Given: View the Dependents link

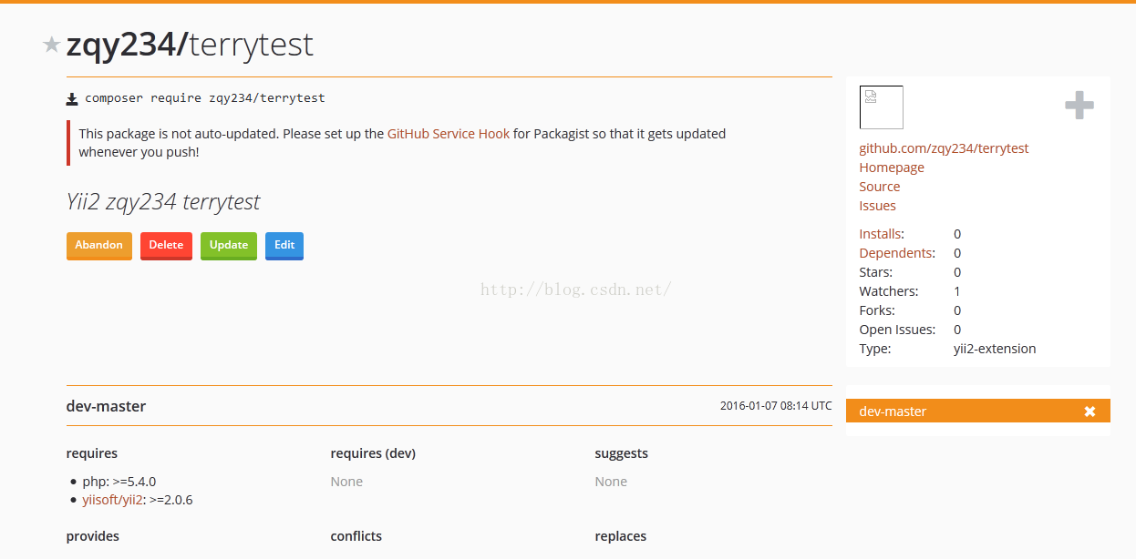Looking at the screenshot, I should pos(895,253).
